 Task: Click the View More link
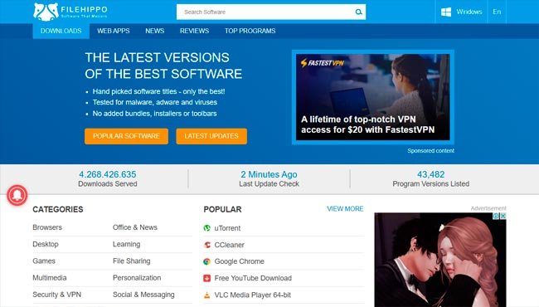345,209
